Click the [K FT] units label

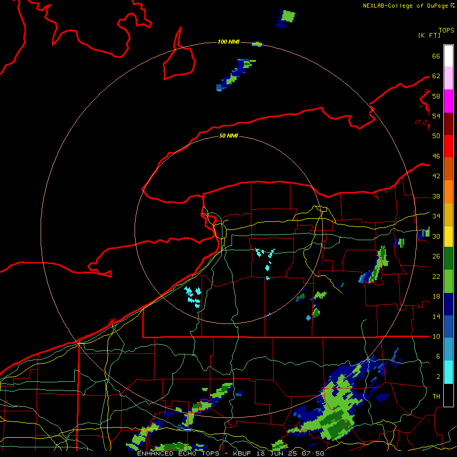(429, 36)
